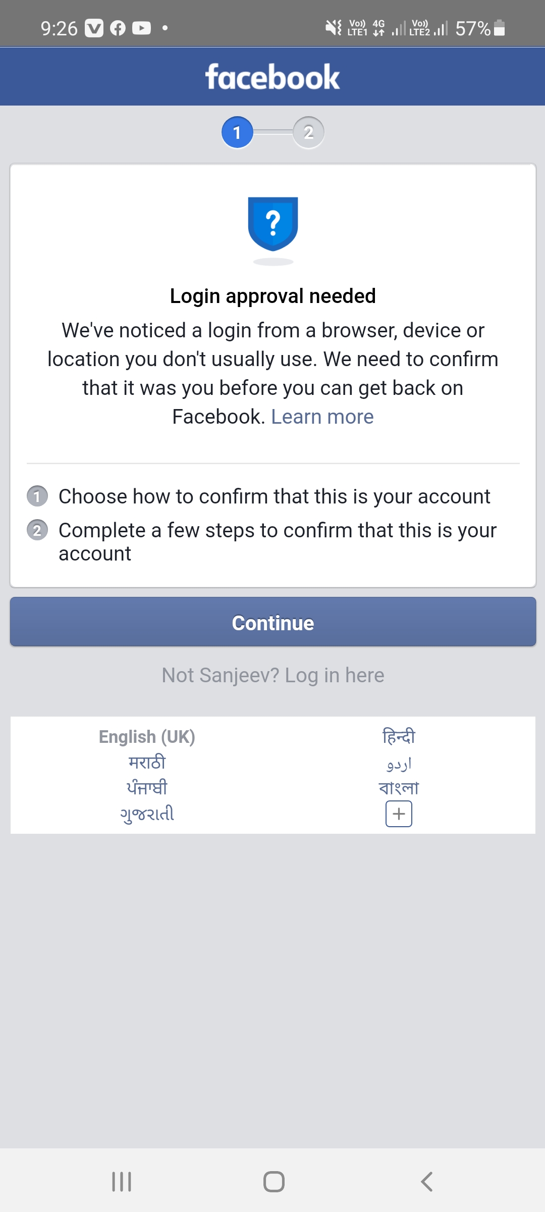Tap the progress line between steps 1 and 2
This screenshot has width=545, height=1212.
[273, 132]
